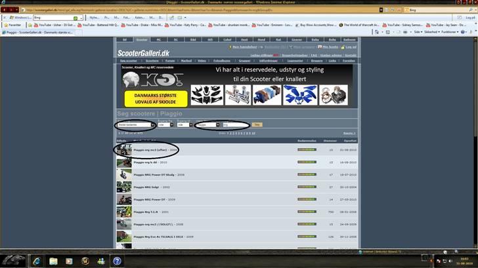Launch Windows Media Player from taskbar
This screenshot has width=478, height=268.
68,261
